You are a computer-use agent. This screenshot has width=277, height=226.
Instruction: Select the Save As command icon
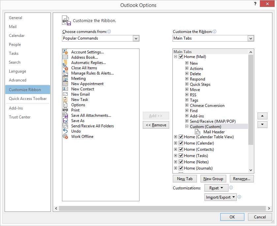click(65, 120)
